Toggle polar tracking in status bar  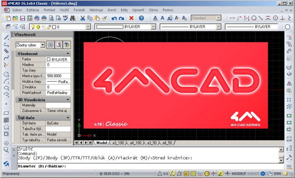coord(207,174)
